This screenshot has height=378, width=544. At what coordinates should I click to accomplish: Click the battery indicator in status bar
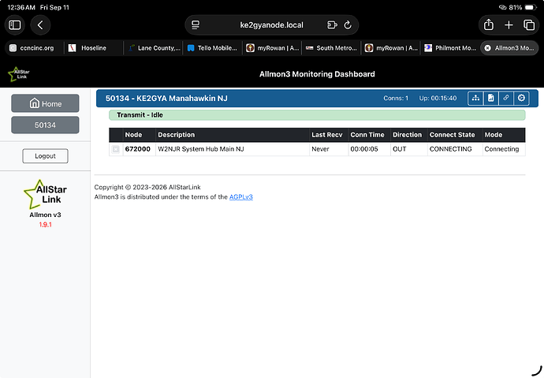(x=531, y=7)
